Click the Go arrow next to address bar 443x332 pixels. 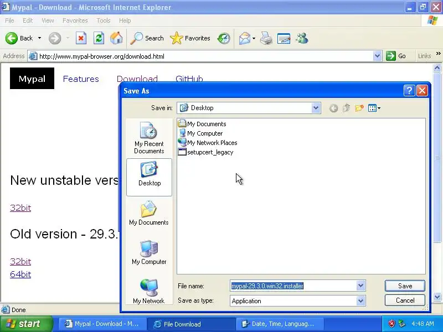(x=391, y=56)
